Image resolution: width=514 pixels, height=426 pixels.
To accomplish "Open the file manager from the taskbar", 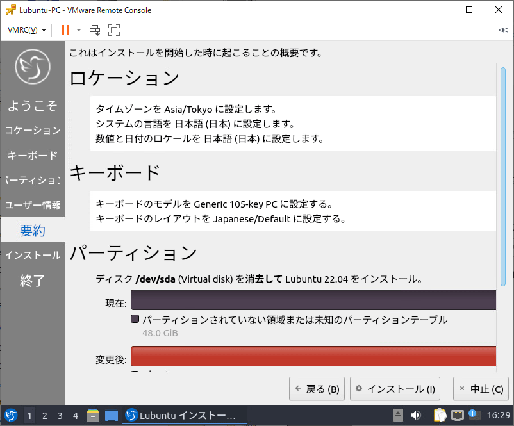I will click(x=93, y=416).
